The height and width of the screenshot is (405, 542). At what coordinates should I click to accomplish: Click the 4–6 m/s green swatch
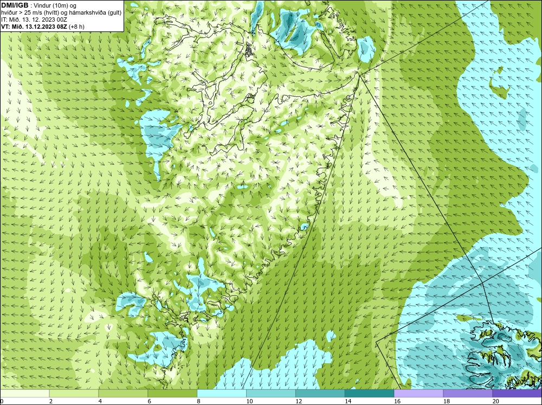pos(123,394)
